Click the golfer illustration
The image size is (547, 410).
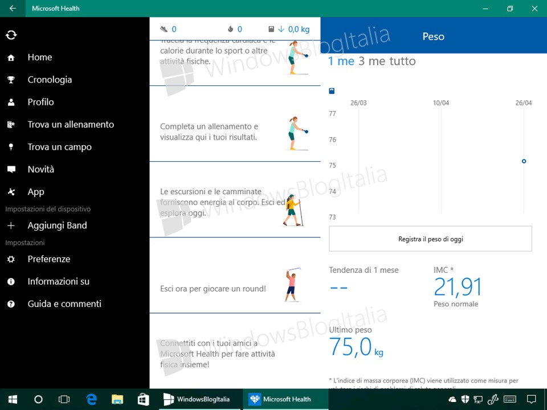pos(292,284)
